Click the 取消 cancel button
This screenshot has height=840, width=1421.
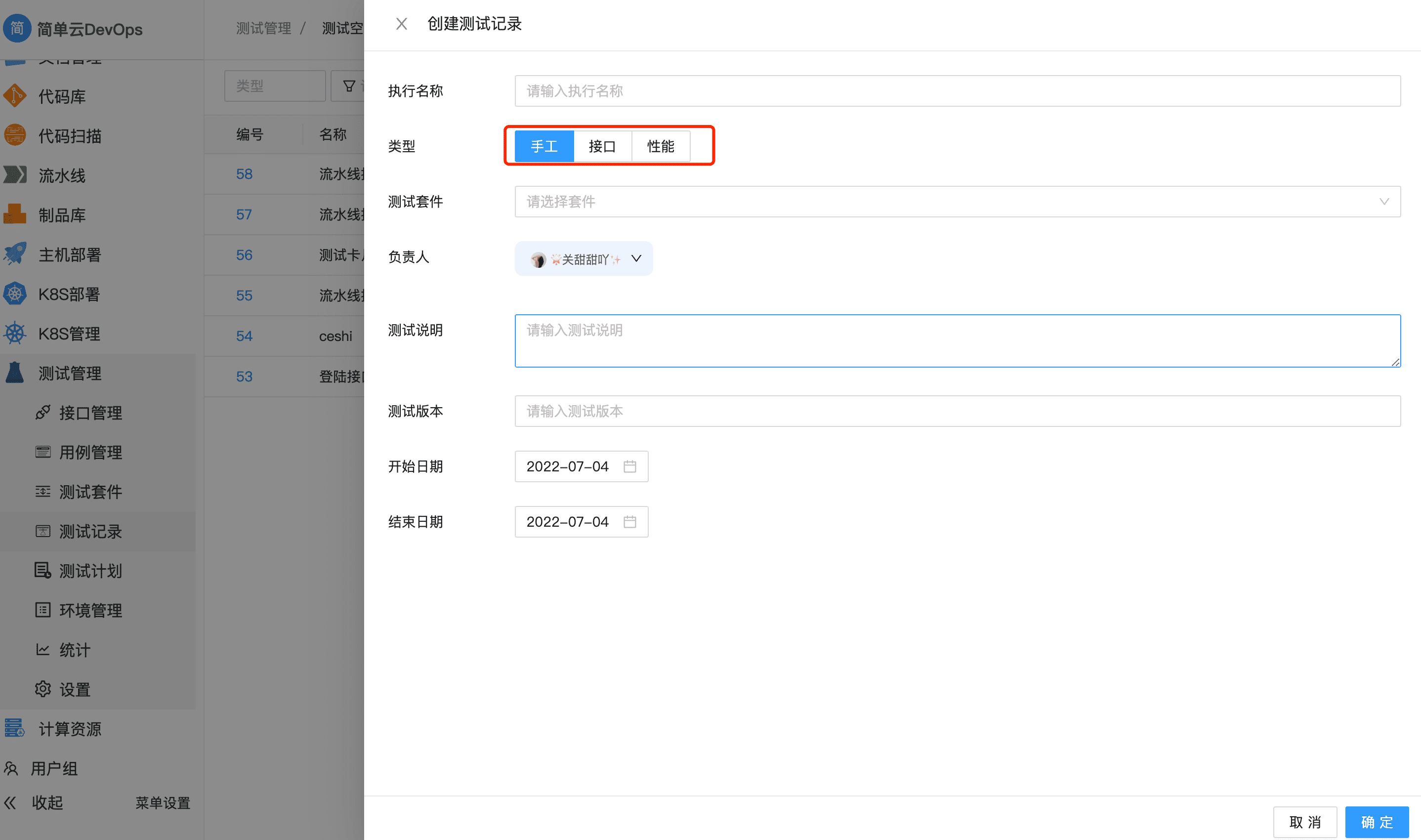coord(1304,822)
